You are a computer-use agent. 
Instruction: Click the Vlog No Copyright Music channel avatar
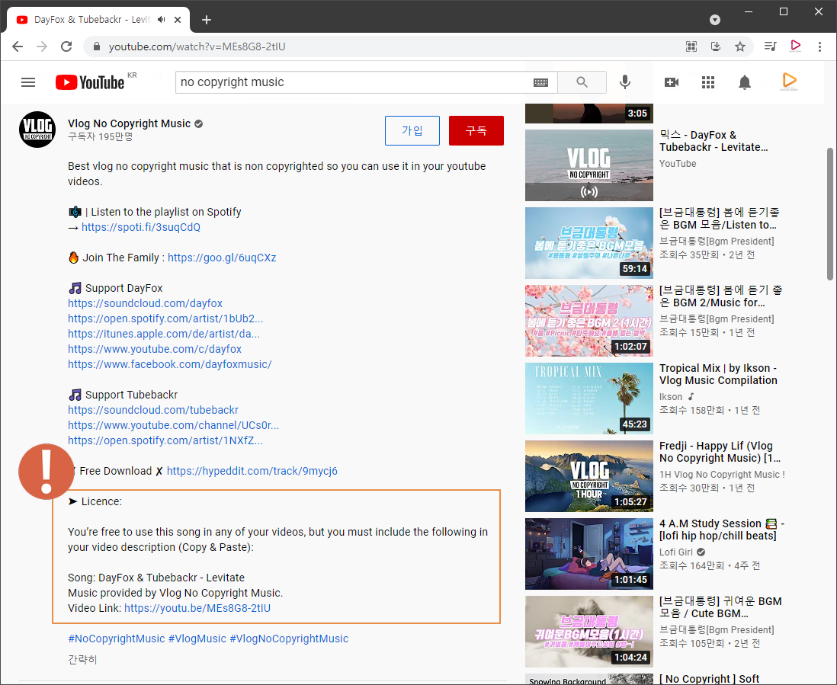pyautogui.click(x=37, y=130)
